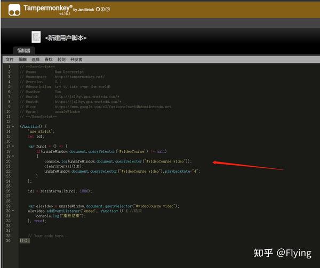Viewport: 320px width, 268px height.
Task: Open the 编辑 menu
Action: coord(22,60)
